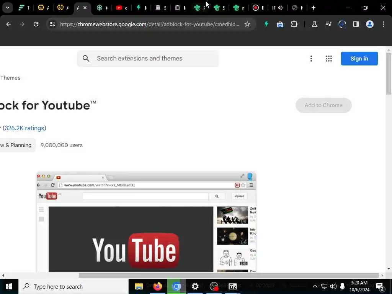Open 7-Zip from taskbar
The height and width of the screenshot is (294, 392).
point(233,286)
